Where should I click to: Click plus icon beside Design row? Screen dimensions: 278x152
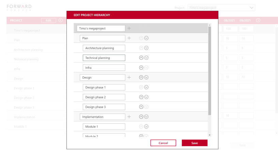(x=129, y=78)
